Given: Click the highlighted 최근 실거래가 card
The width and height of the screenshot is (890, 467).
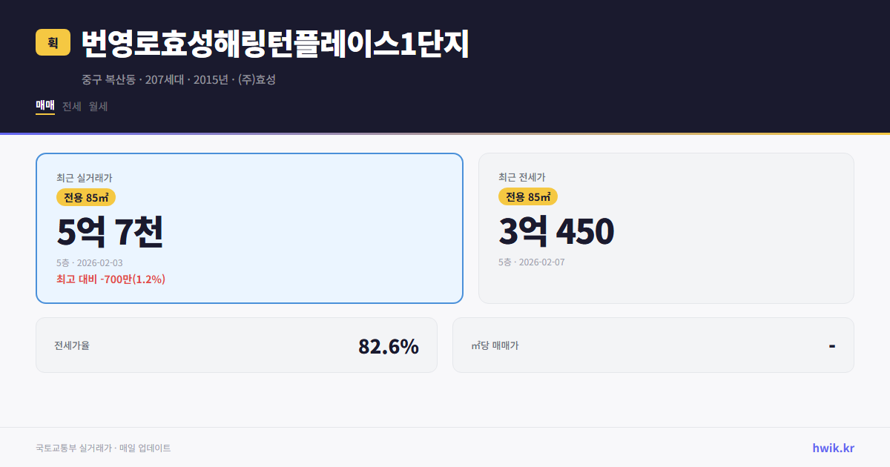Looking at the screenshot, I should pyautogui.click(x=248, y=228).
